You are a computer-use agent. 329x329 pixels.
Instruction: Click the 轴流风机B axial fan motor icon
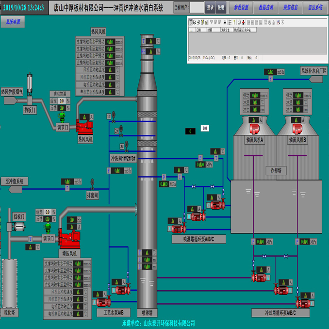[297, 129]
